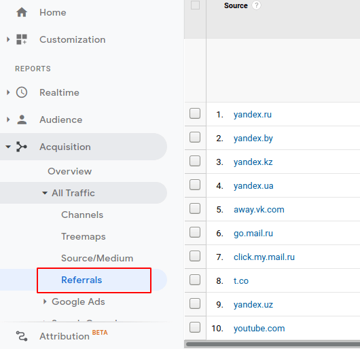The image size is (360, 349).
Task: Open the Channels report
Action: (x=82, y=215)
